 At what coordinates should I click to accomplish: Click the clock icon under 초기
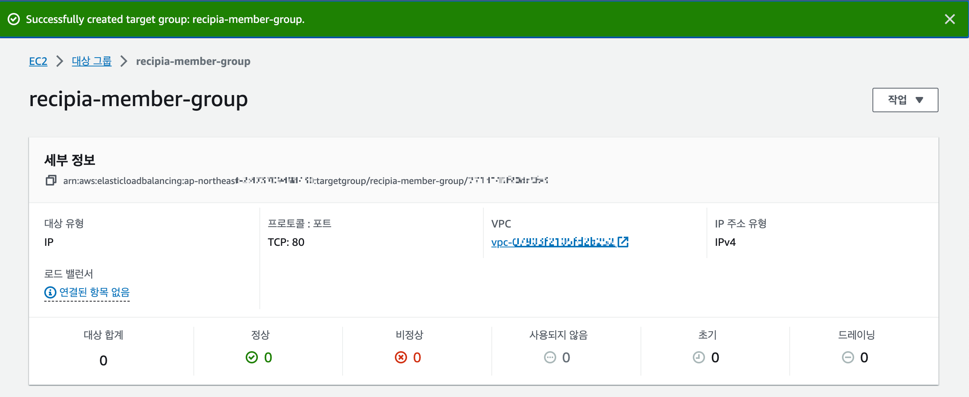[699, 358]
